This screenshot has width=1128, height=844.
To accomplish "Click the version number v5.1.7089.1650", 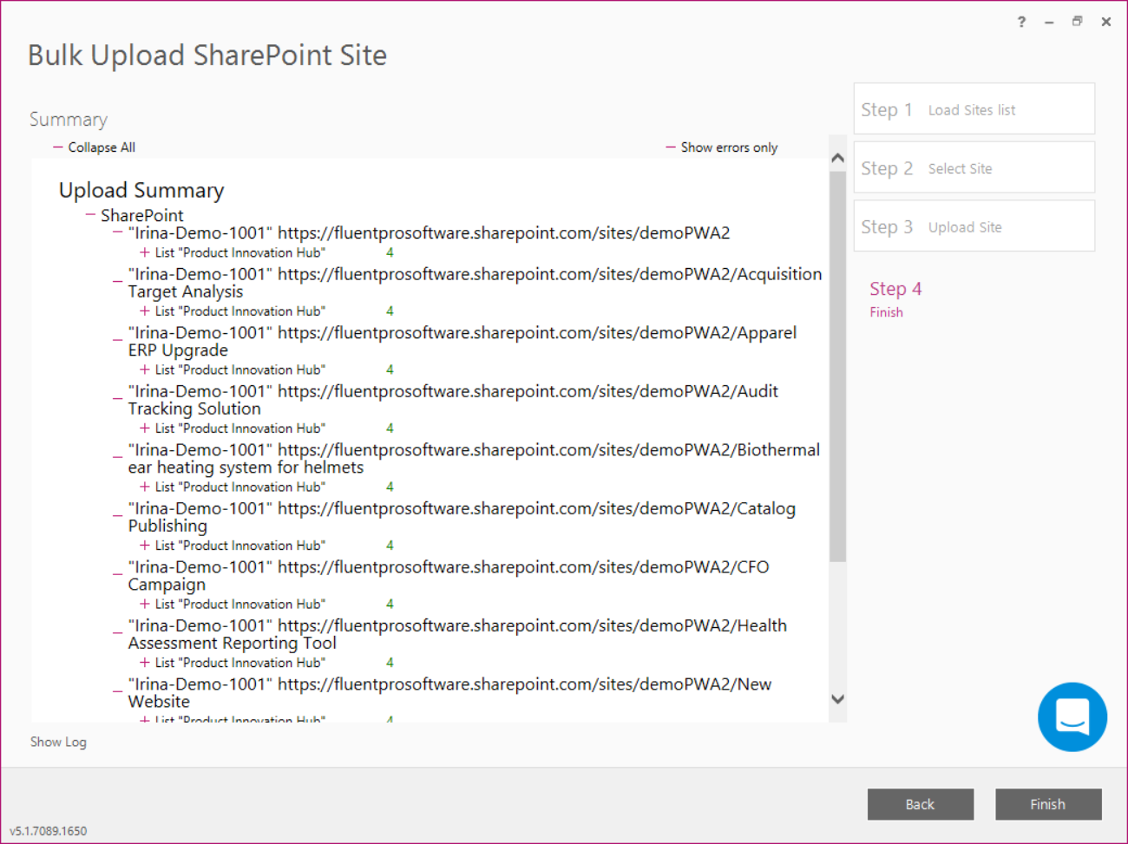I will click(49, 831).
